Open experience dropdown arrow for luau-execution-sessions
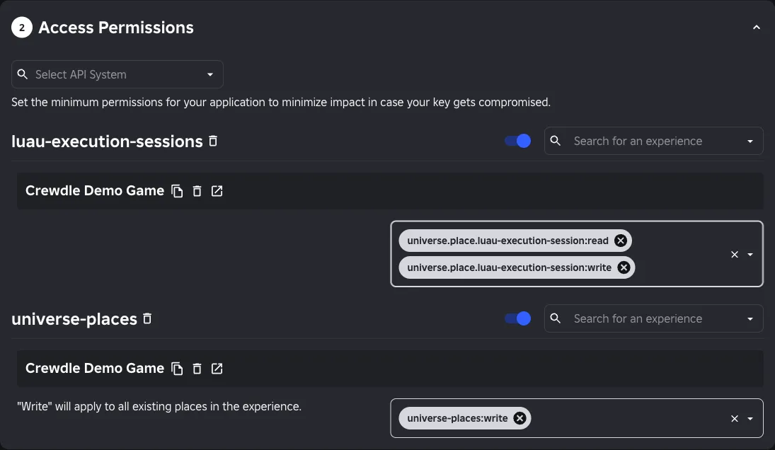This screenshot has height=450, width=775. point(750,142)
